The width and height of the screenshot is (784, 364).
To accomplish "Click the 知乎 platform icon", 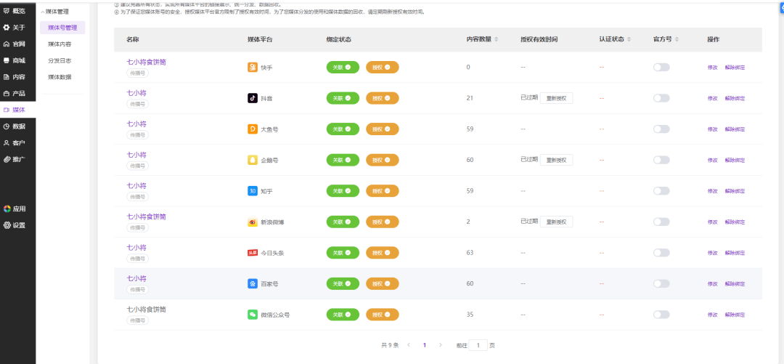I will point(253,191).
